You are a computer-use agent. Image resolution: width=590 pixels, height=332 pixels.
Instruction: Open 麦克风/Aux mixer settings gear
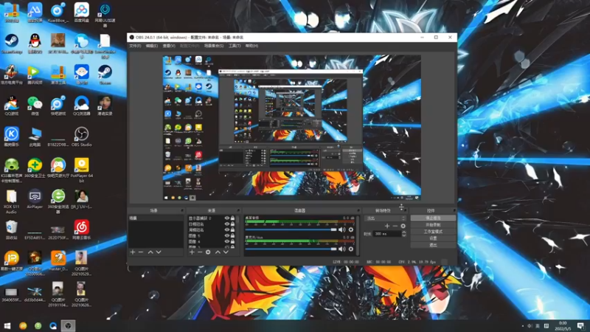tap(351, 249)
